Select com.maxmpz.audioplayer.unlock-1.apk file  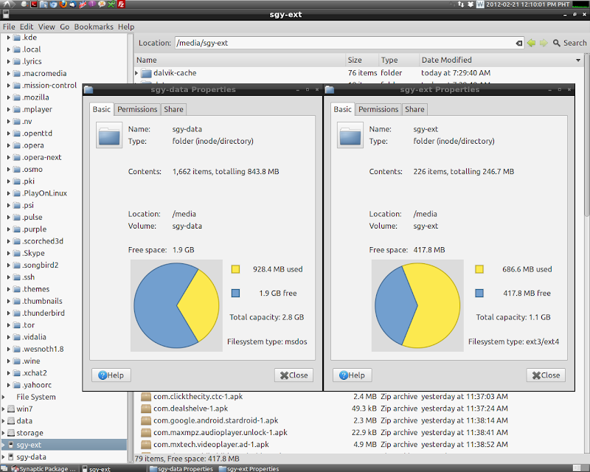[x=220, y=432]
